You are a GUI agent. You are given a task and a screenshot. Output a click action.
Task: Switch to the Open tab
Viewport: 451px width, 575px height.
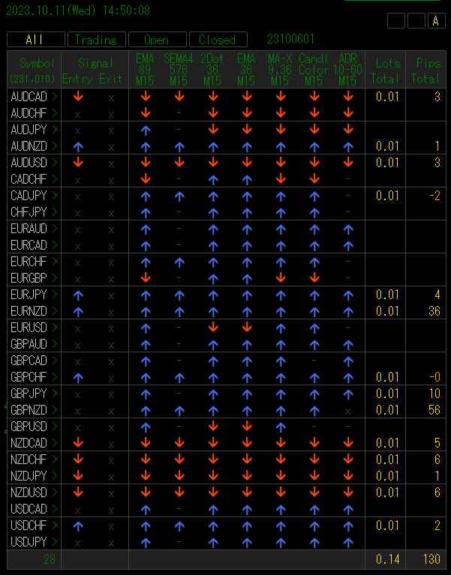[158, 39]
